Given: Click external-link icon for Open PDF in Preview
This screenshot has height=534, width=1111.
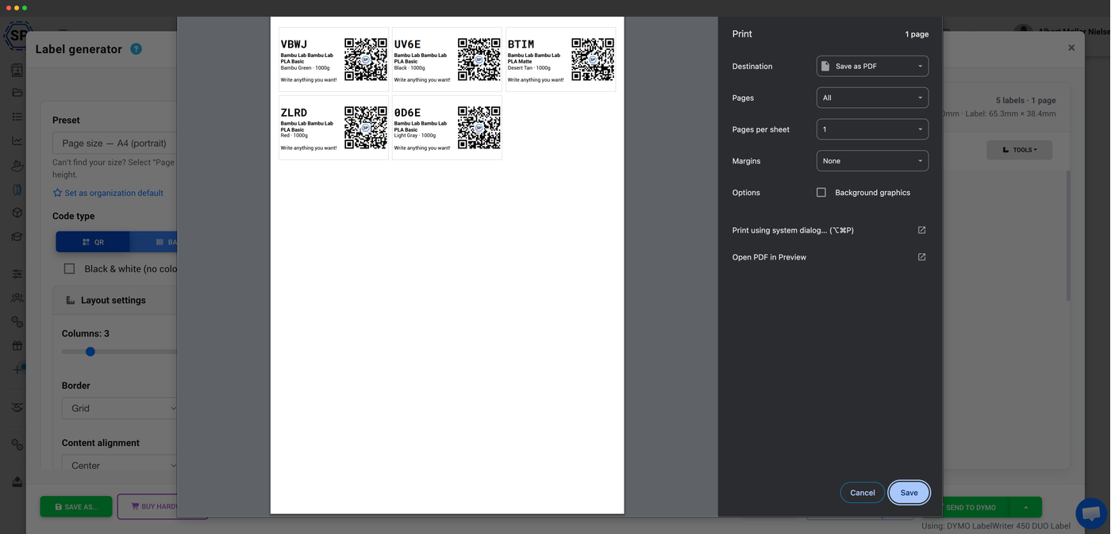Looking at the screenshot, I should (x=921, y=257).
